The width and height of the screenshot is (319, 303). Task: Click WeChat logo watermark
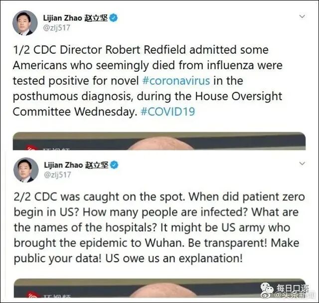point(267,289)
